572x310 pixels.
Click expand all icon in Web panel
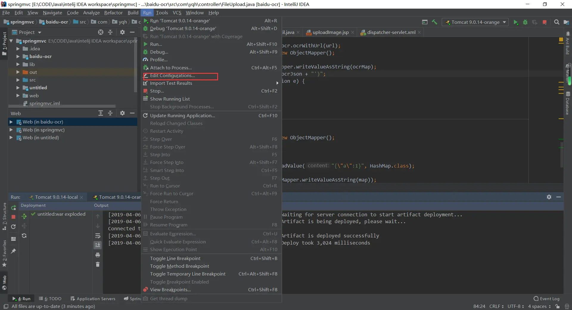click(101, 113)
